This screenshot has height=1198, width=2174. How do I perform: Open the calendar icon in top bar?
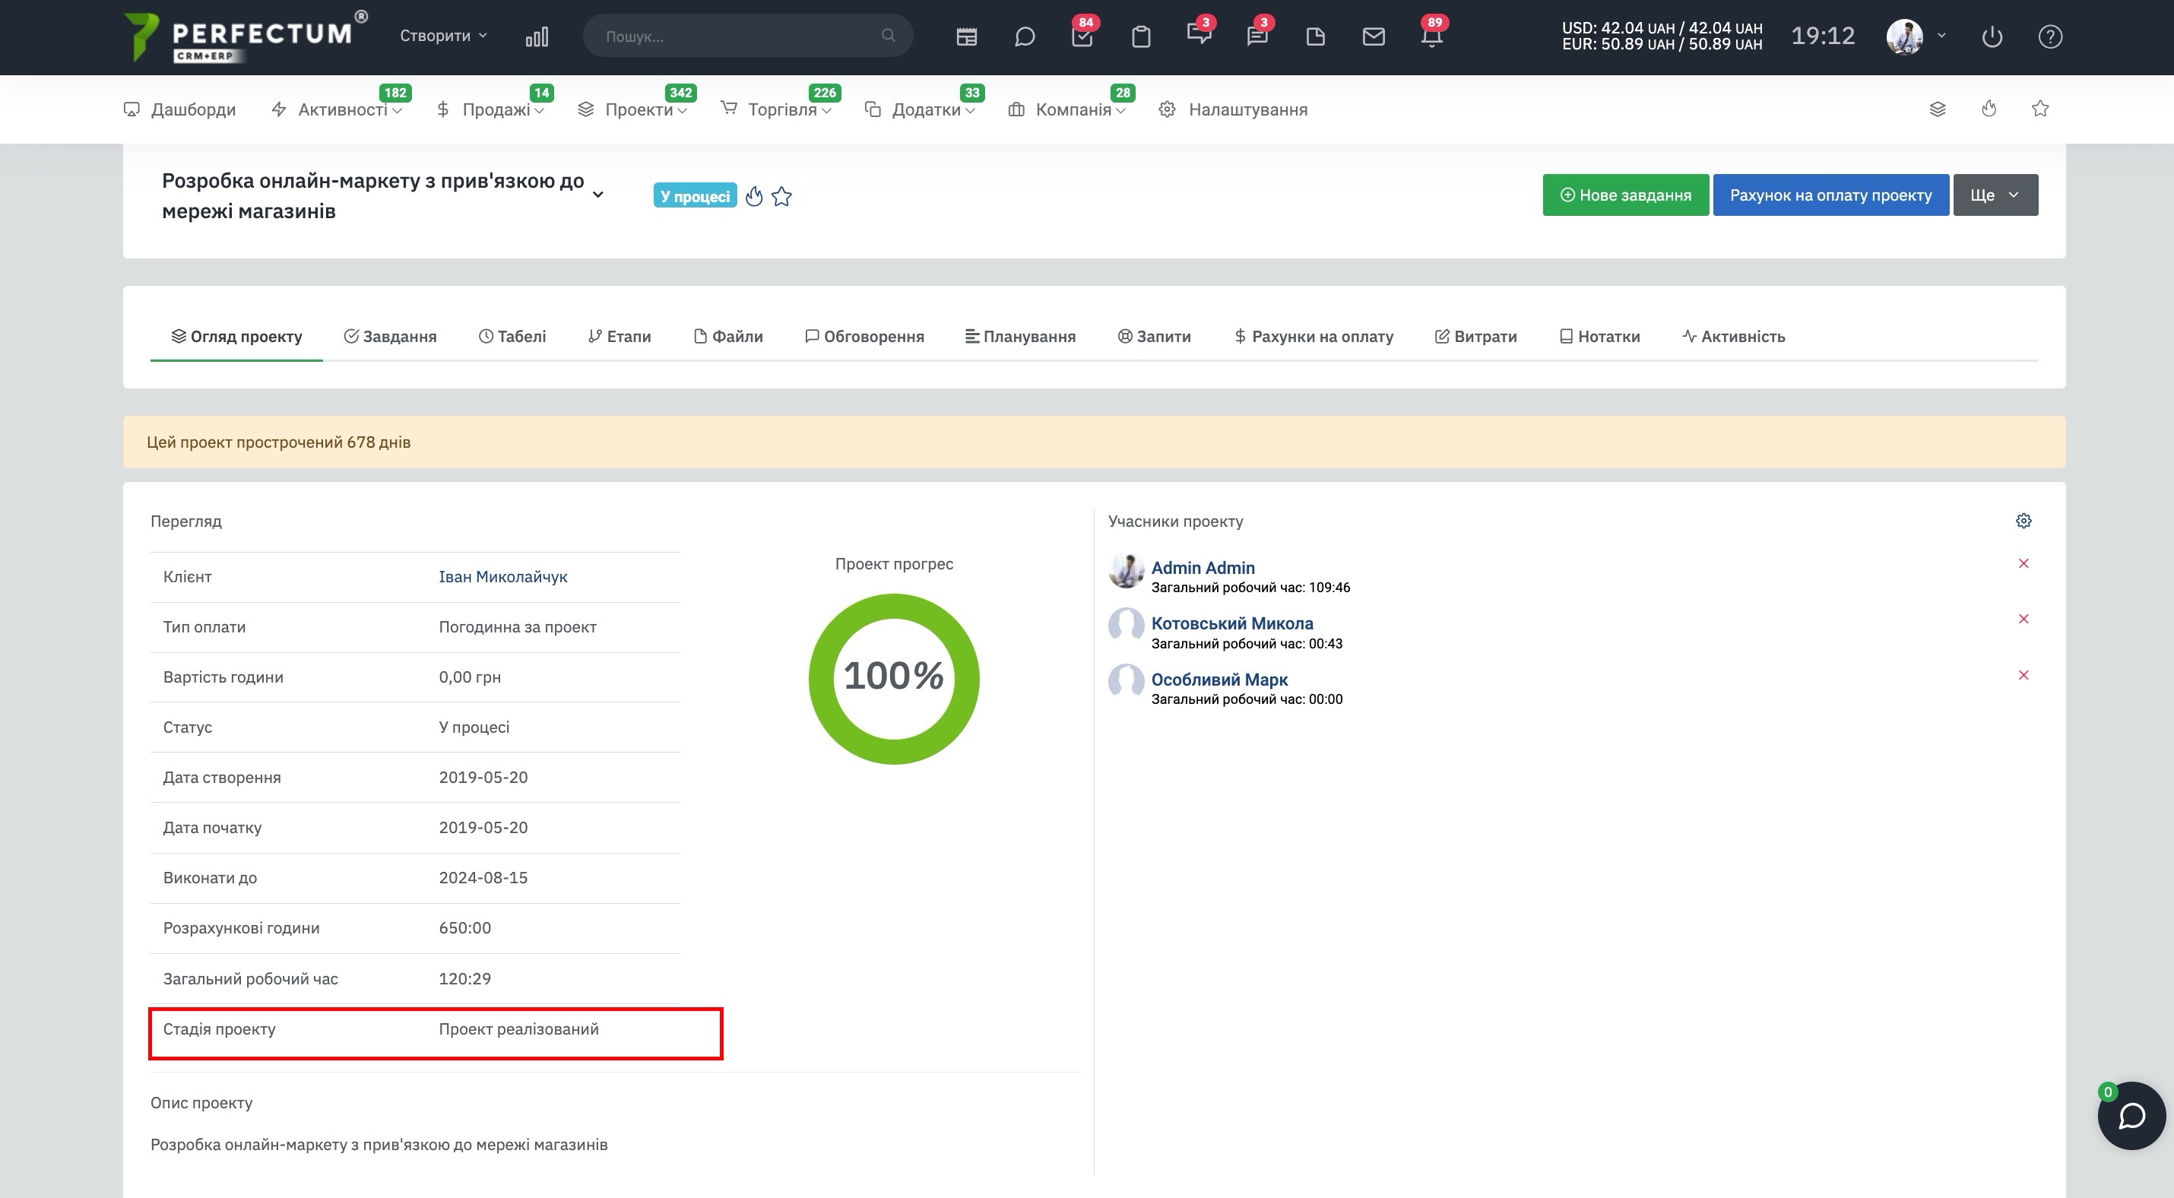tap(966, 36)
